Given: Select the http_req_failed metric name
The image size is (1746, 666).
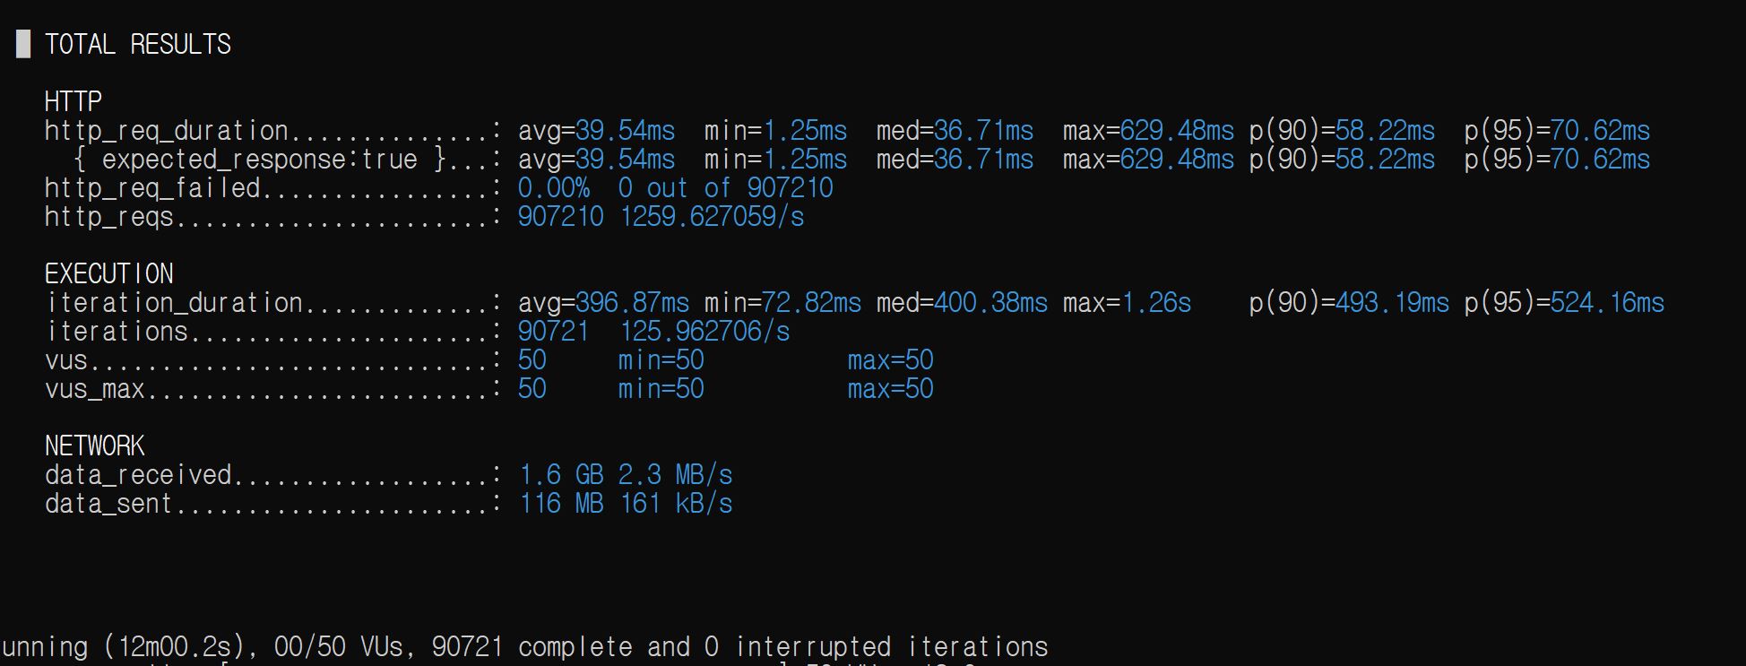Looking at the screenshot, I should (152, 188).
